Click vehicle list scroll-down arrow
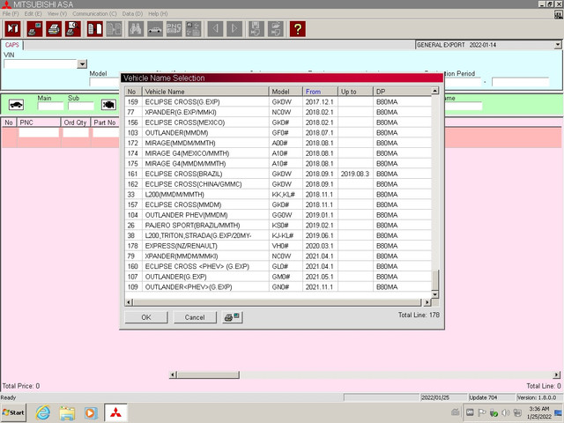This screenshot has height=423, width=564. coord(434,294)
